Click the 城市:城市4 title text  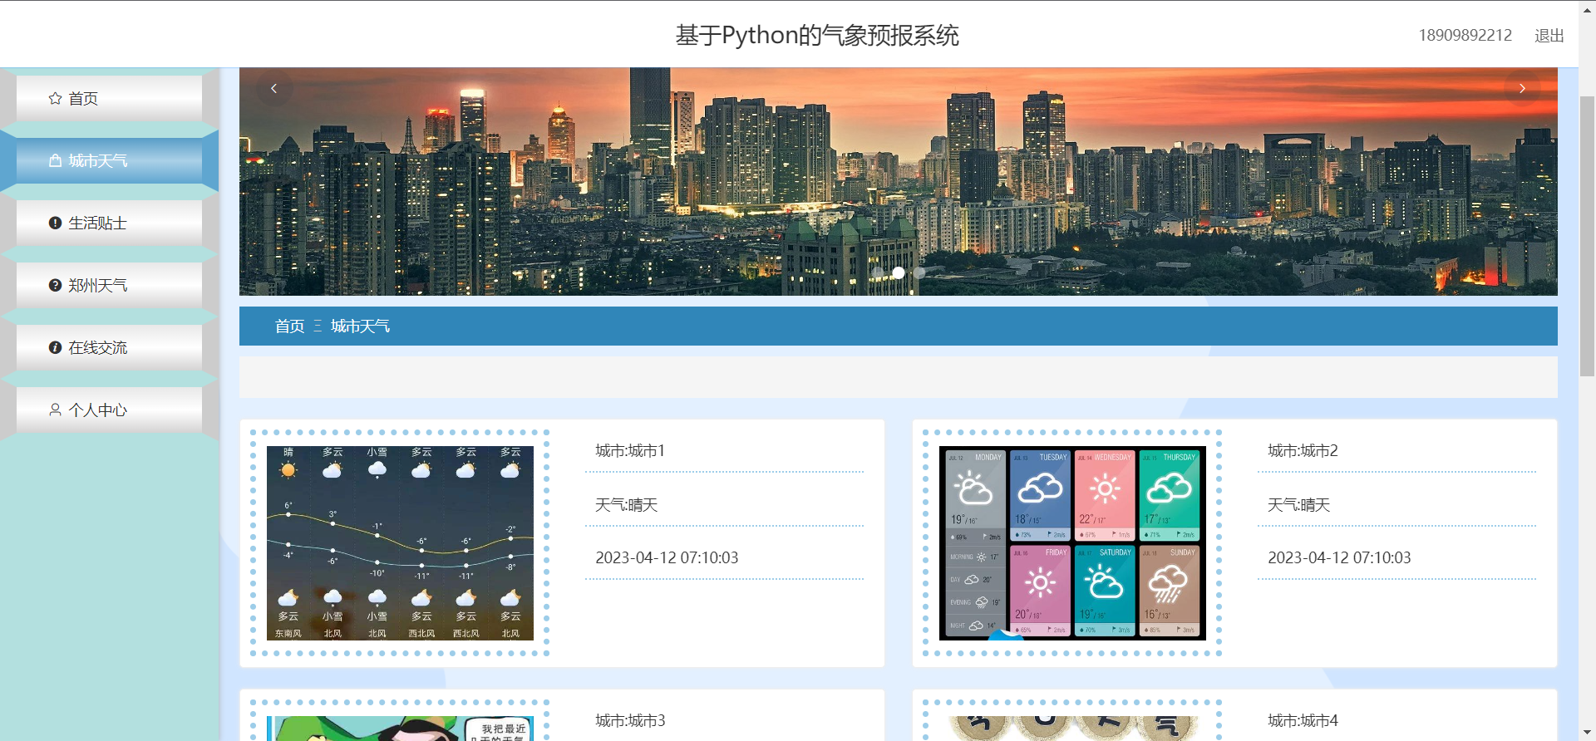click(1303, 721)
